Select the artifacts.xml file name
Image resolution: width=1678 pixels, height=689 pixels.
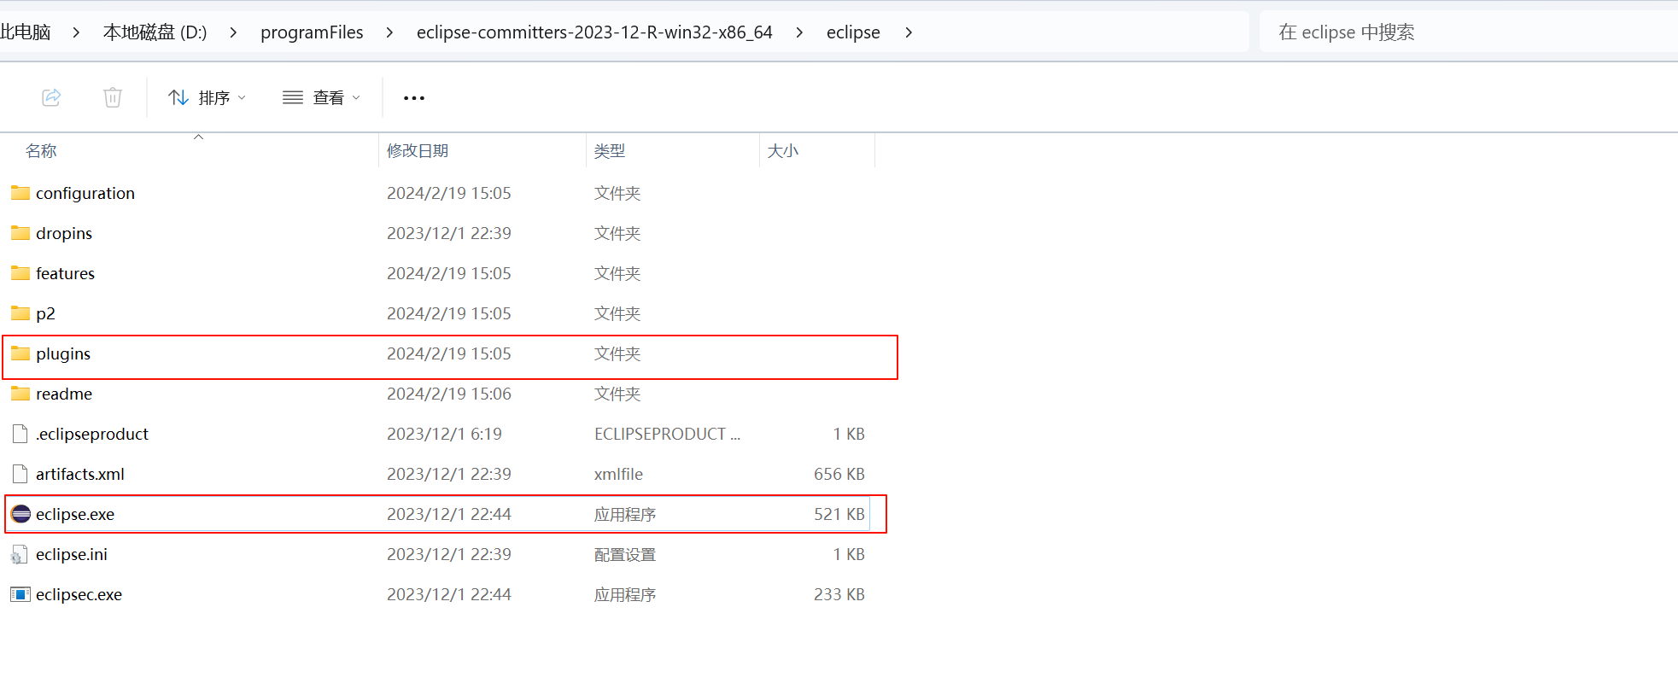80,474
